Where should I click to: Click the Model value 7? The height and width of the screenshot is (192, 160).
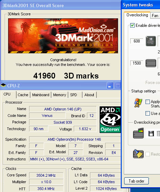coord(75,146)
